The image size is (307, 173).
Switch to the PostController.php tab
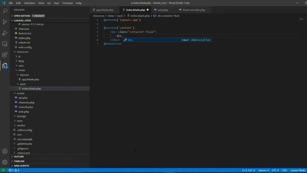point(194,10)
